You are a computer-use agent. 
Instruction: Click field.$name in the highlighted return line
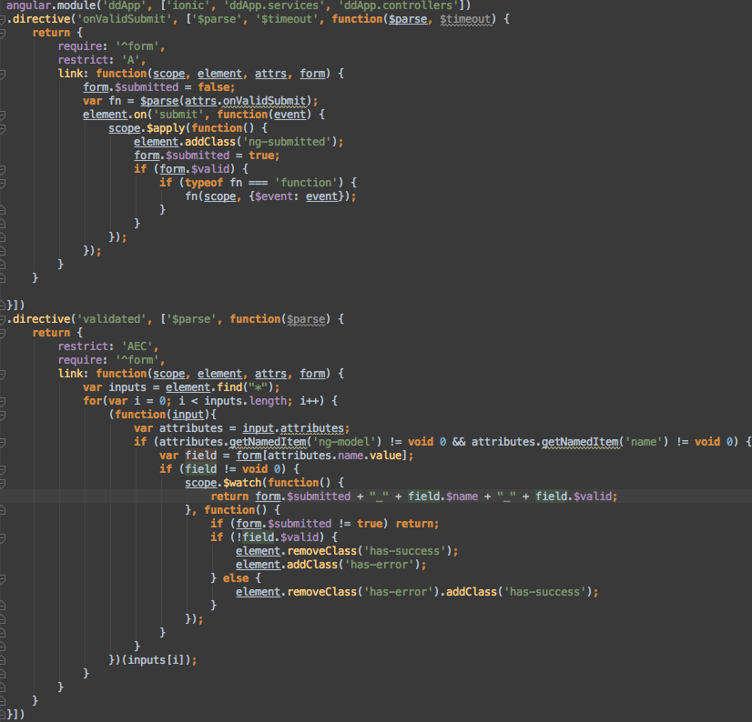(x=442, y=496)
